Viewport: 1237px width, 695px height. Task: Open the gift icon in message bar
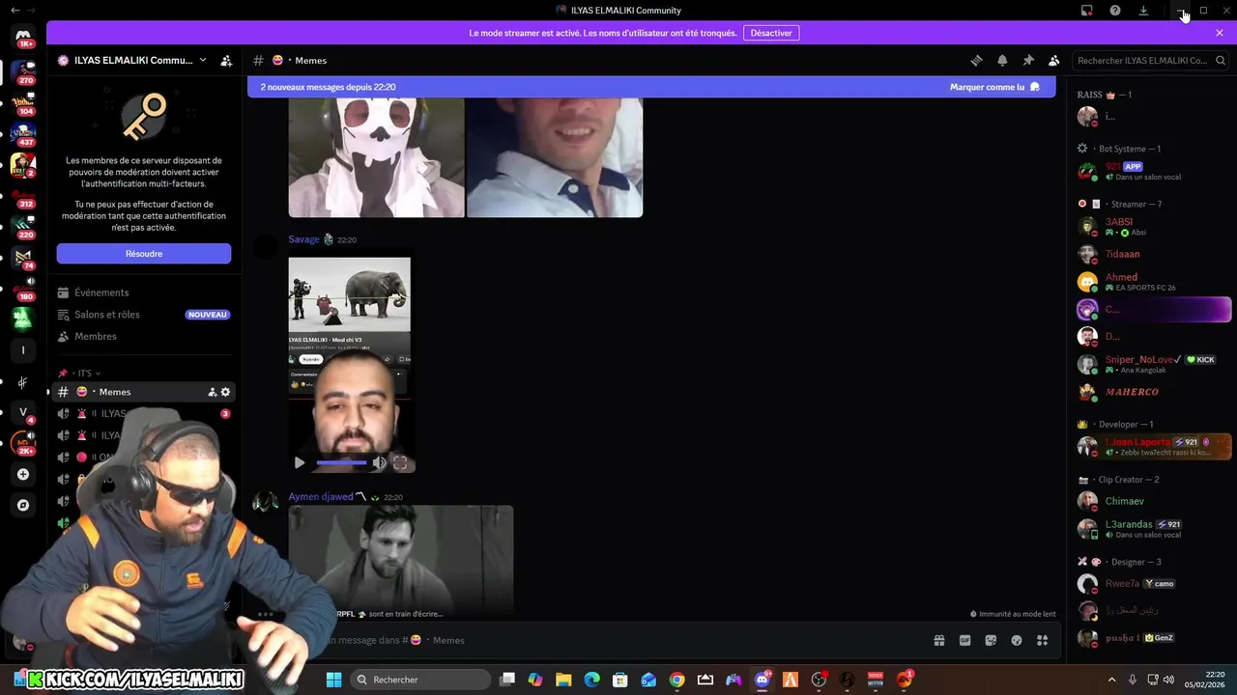pos(938,640)
